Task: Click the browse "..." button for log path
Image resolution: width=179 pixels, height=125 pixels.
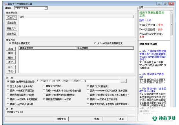Action: [123, 81]
